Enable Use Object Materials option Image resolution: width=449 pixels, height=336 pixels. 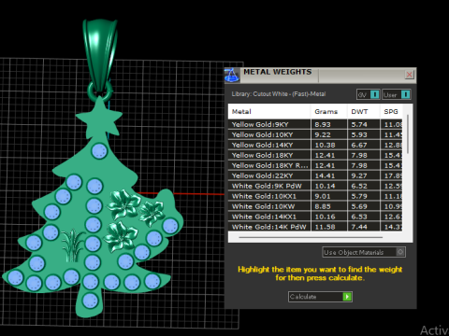click(x=364, y=252)
